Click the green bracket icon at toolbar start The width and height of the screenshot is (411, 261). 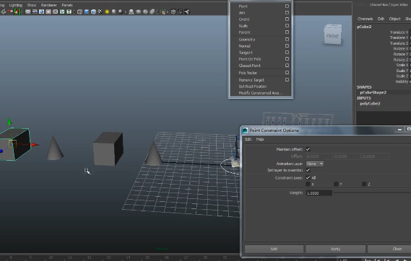(x=17, y=12)
